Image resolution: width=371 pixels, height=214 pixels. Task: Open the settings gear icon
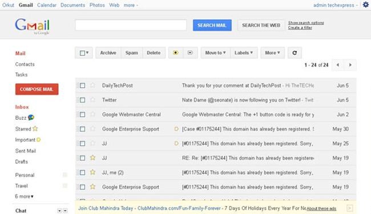click(x=365, y=5)
